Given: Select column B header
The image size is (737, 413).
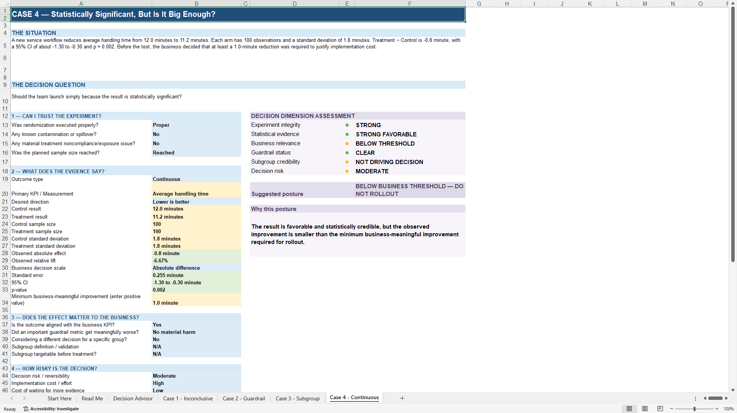Looking at the screenshot, I should click(196, 3).
